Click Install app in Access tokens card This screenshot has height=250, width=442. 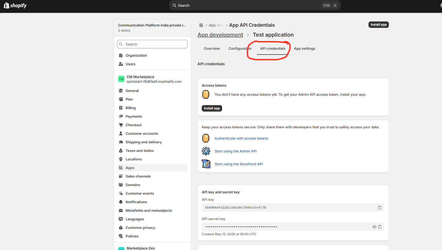(x=212, y=108)
